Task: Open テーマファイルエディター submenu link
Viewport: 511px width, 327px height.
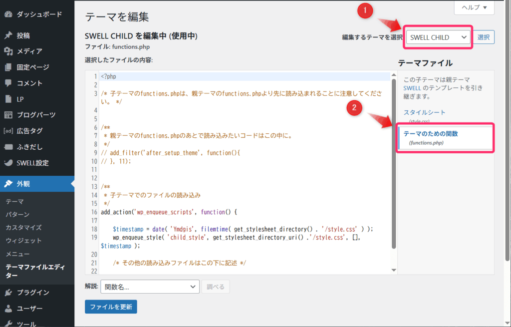Action: pos(35,271)
